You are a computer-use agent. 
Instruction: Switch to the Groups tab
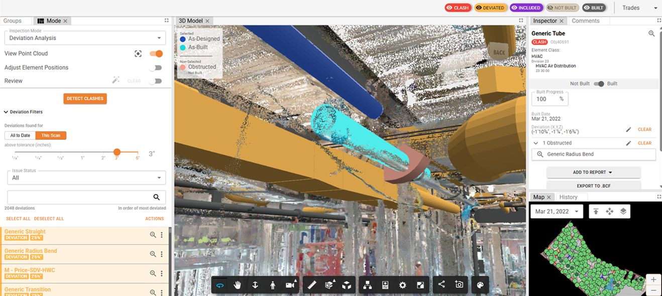click(13, 21)
